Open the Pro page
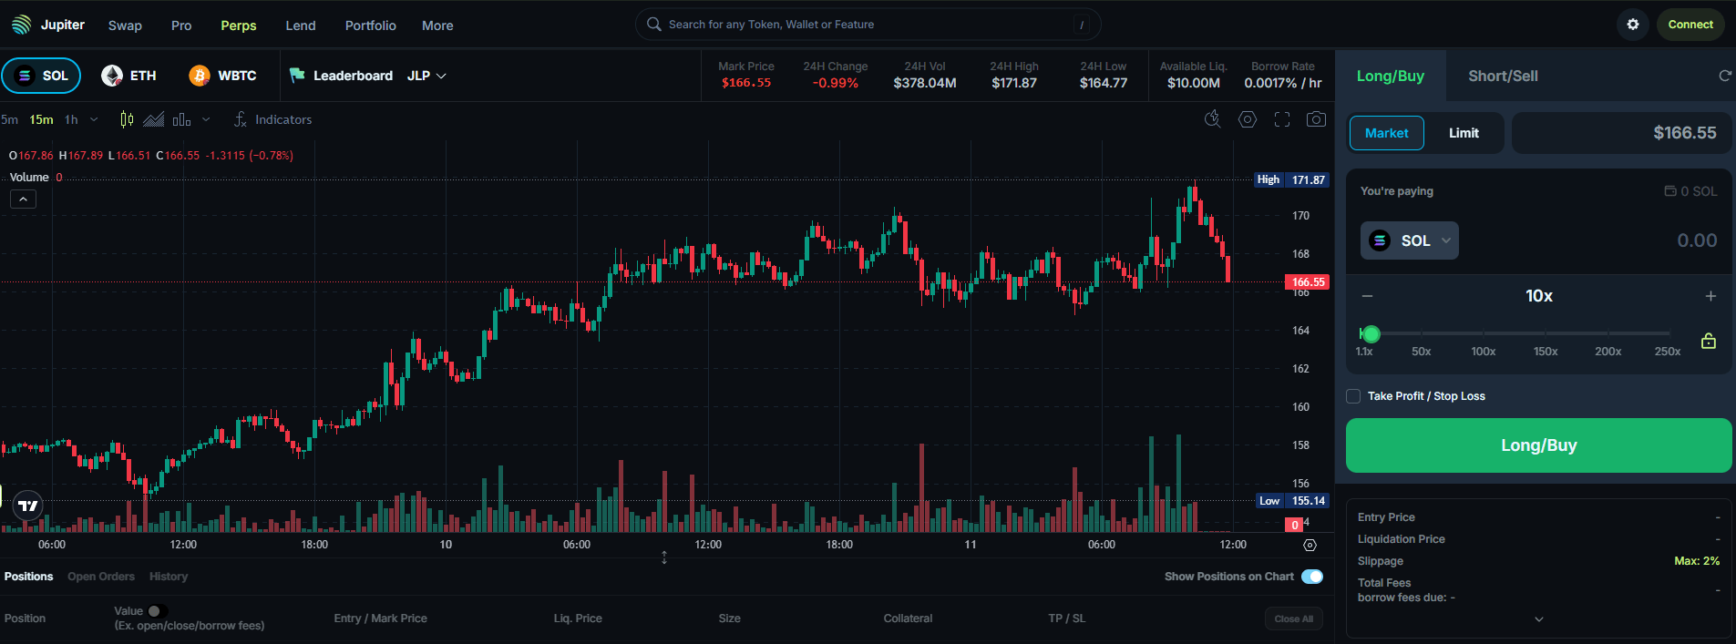 pos(181,26)
